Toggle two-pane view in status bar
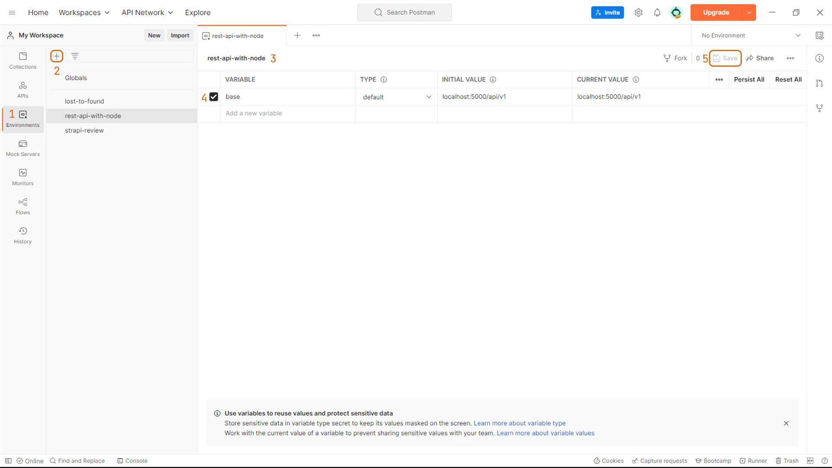The height and width of the screenshot is (468, 832). (x=810, y=461)
